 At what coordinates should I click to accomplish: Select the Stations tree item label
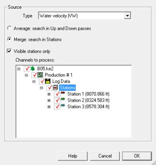[67, 88]
